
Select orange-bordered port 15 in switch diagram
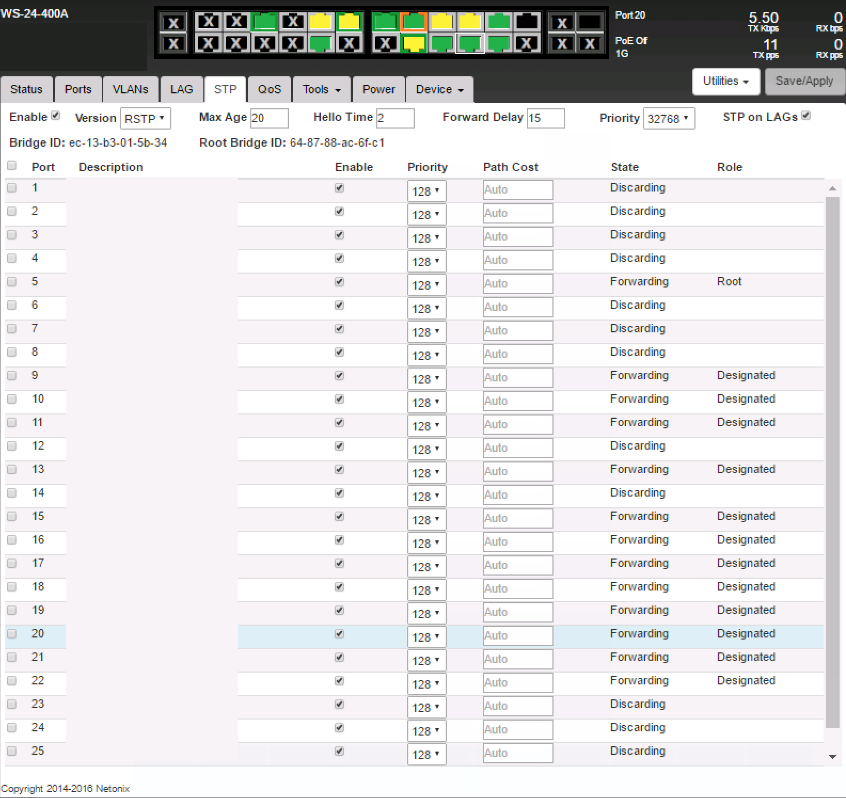point(413,22)
